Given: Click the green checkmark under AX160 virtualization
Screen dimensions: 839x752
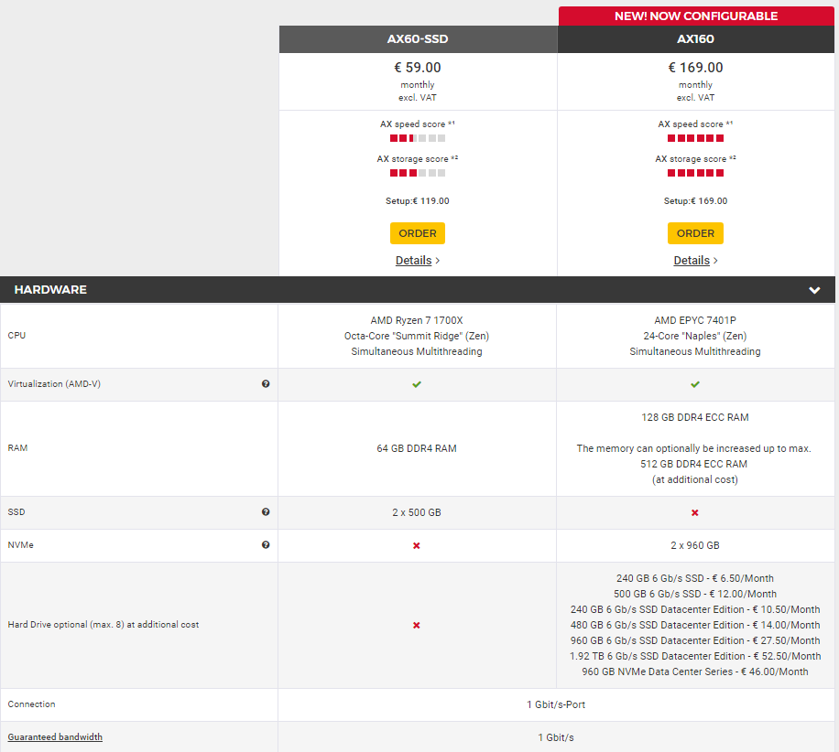Looking at the screenshot, I should coord(695,384).
